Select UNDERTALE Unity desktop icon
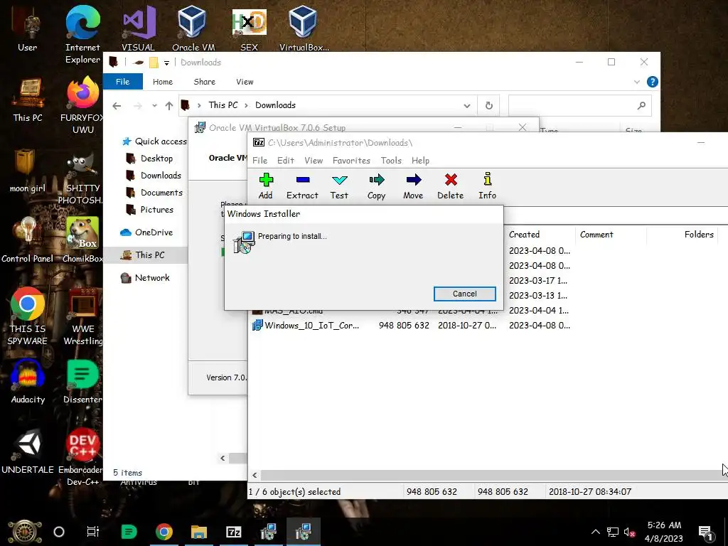This screenshot has height=546, width=728. [x=28, y=451]
